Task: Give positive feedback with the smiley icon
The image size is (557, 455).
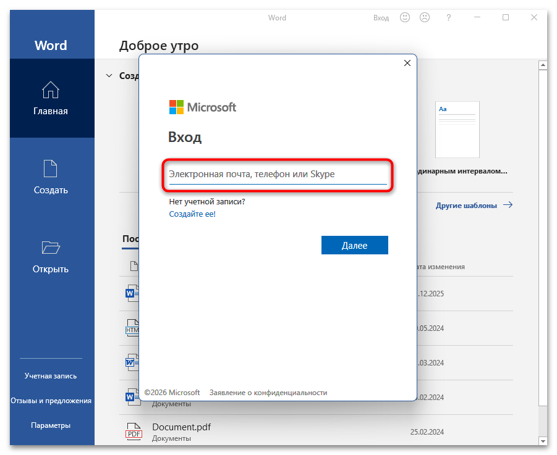Action: [x=404, y=17]
